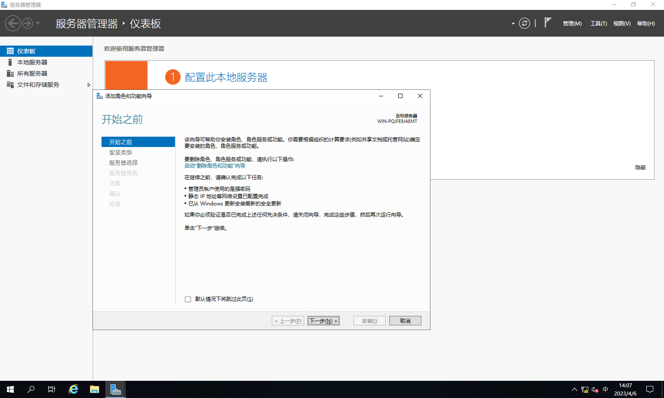
Task: Click Server Manager taskbar icon
Action: 115,389
